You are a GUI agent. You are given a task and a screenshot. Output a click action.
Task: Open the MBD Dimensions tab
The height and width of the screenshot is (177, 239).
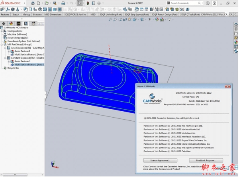(53, 14)
